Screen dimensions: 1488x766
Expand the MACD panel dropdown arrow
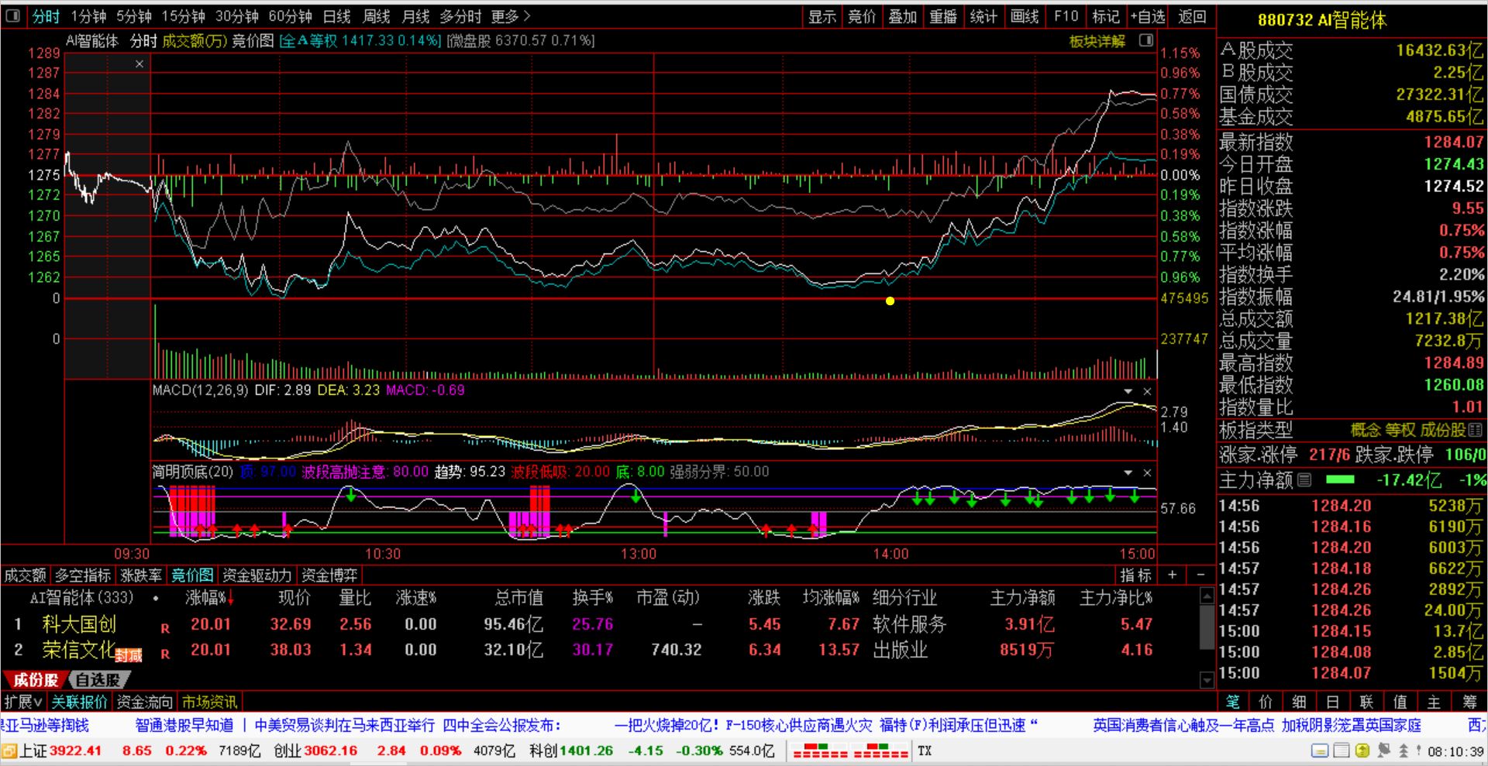tap(1128, 391)
